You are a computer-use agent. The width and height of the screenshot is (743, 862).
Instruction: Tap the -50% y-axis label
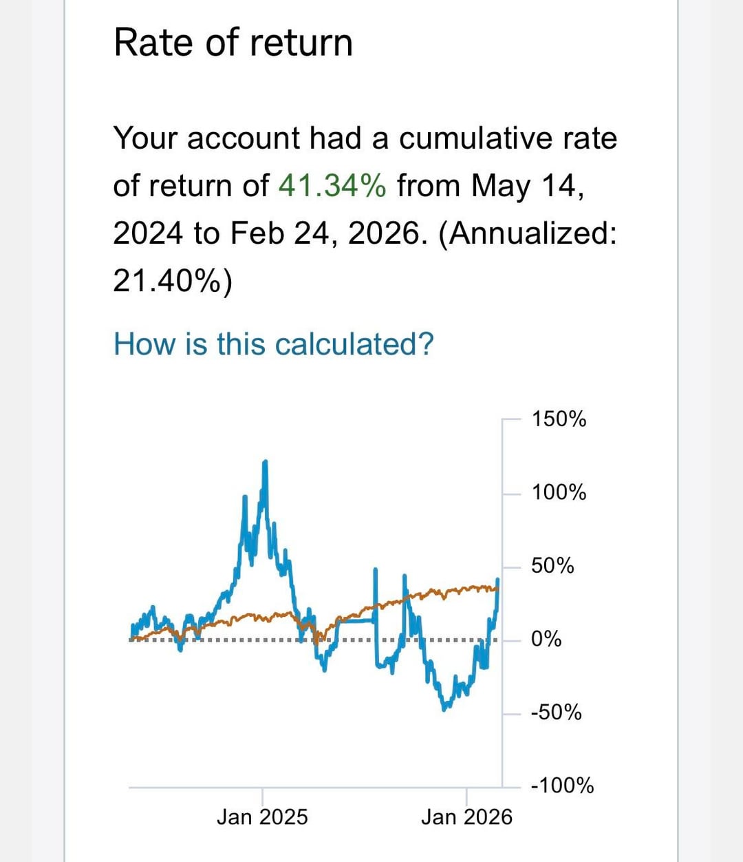556,712
